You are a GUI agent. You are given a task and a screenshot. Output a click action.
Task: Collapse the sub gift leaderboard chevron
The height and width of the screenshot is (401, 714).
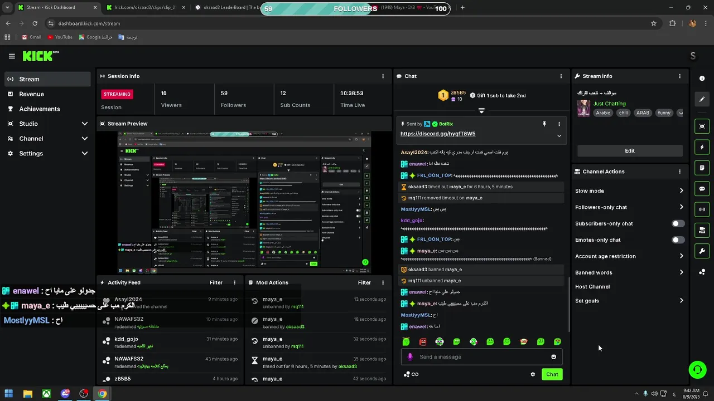click(x=481, y=110)
